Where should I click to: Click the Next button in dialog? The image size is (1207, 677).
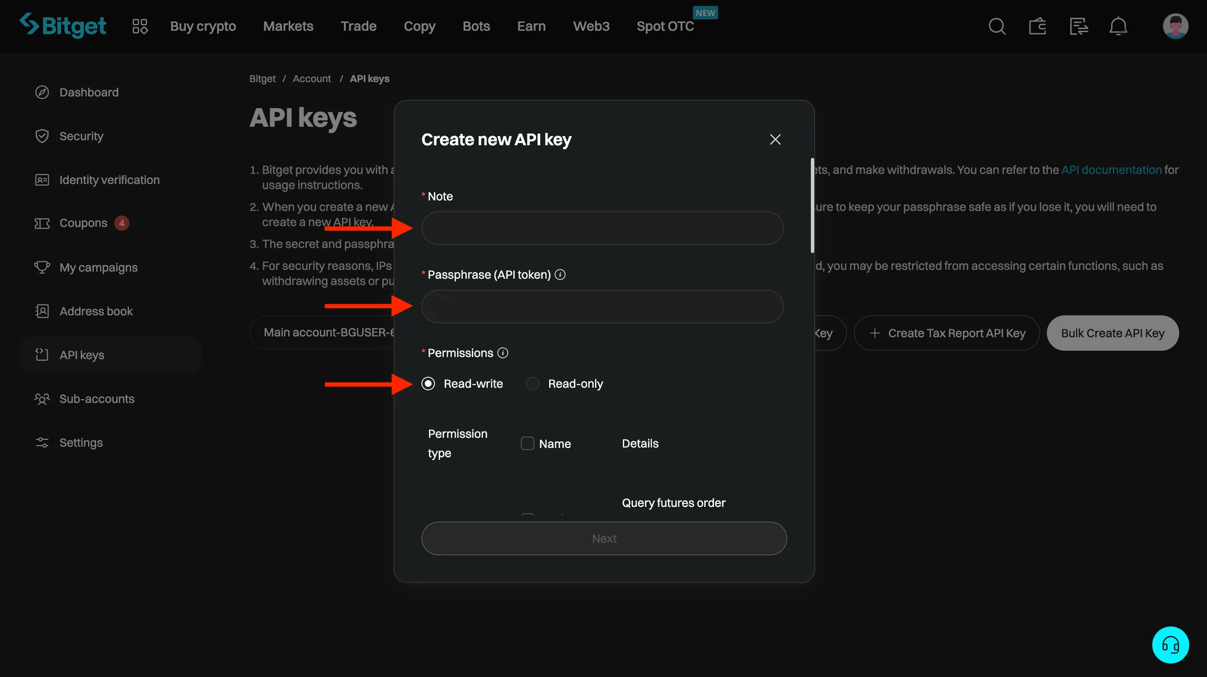[x=604, y=538]
